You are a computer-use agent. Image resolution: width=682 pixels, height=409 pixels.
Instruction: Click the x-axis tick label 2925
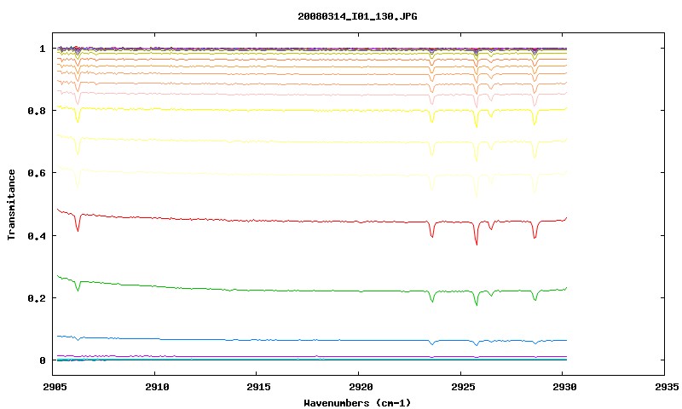coord(463,387)
